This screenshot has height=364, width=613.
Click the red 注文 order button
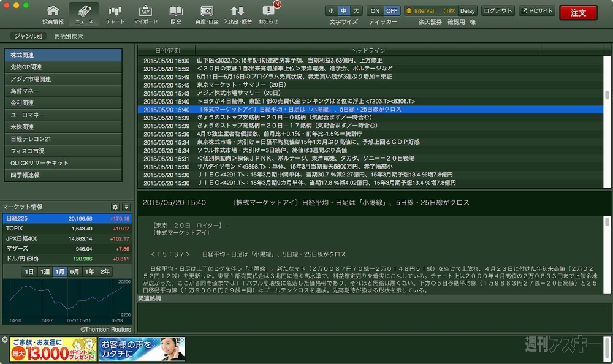tap(578, 13)
